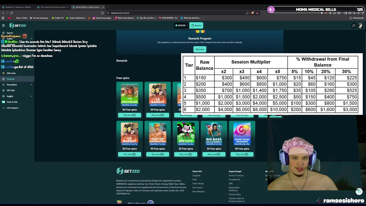Open the TOTALSPORTEK bookmark
Image resolution: width=366 pixels, height=206 pixels.
point(168,18)
